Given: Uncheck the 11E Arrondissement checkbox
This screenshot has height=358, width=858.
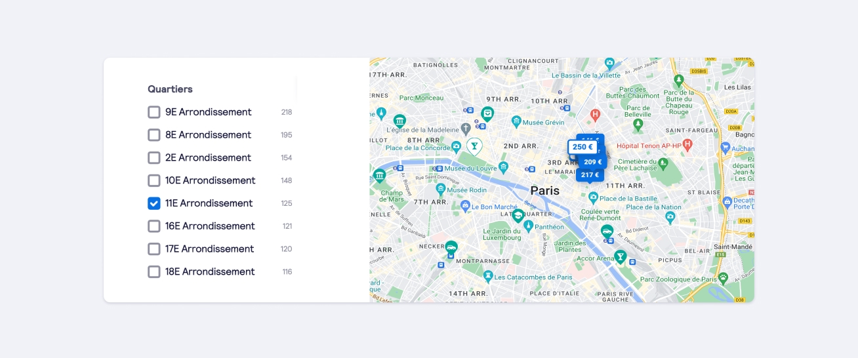Looking at the screenshot, I should click(154, 203).
